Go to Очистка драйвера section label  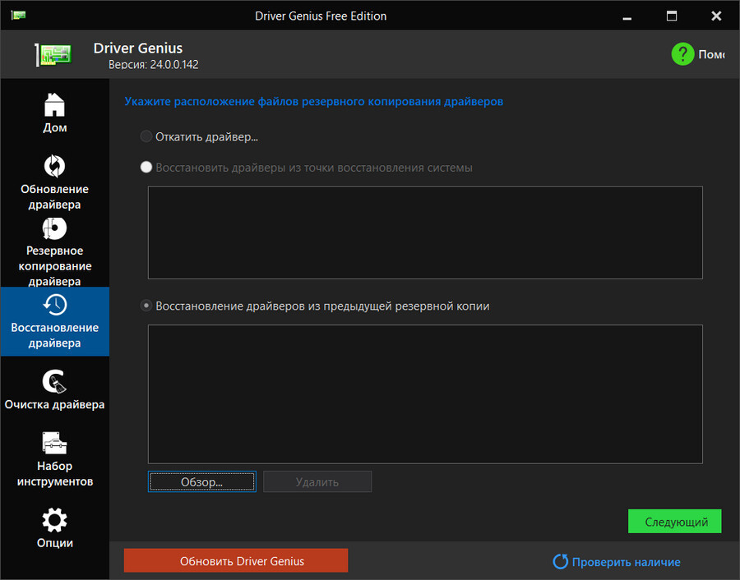(55, 404)
